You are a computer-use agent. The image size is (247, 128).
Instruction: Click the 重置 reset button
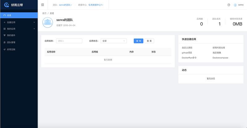coord(149,41)
